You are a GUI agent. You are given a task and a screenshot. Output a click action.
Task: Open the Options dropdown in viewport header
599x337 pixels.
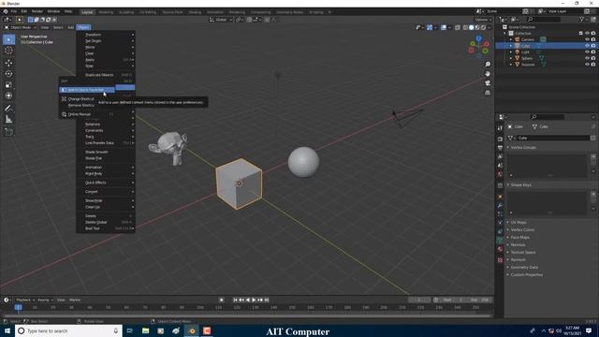[x=483, y=20]
